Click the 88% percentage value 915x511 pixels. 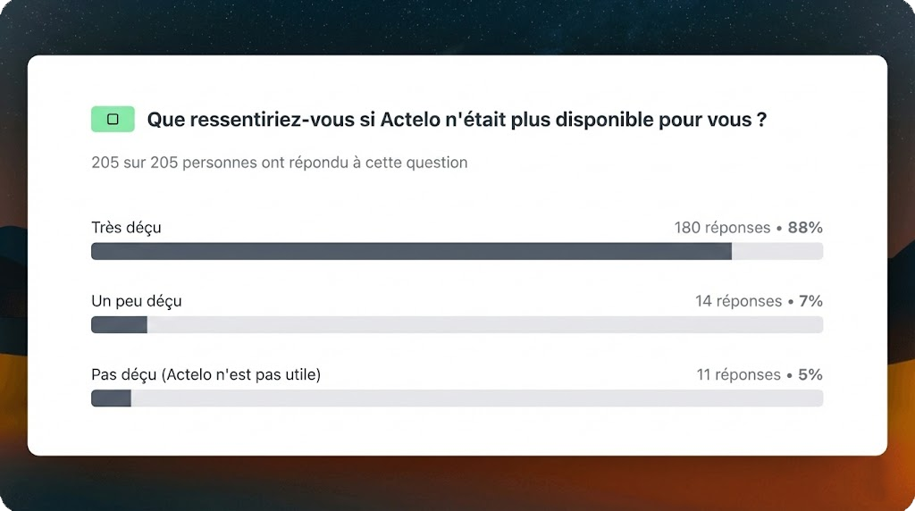(x=805, y=228)
